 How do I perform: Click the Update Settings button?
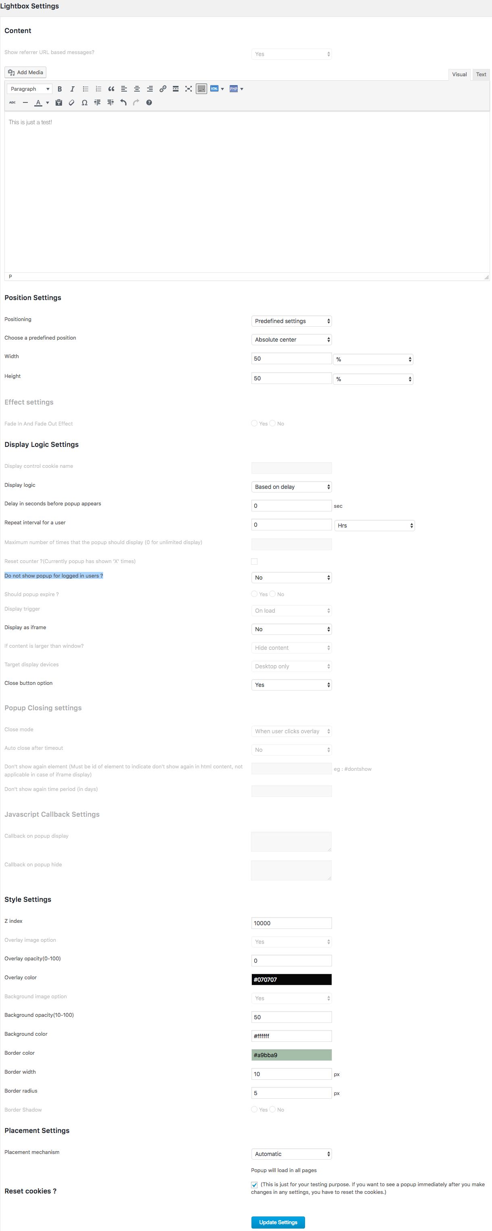pos(278,1223)
